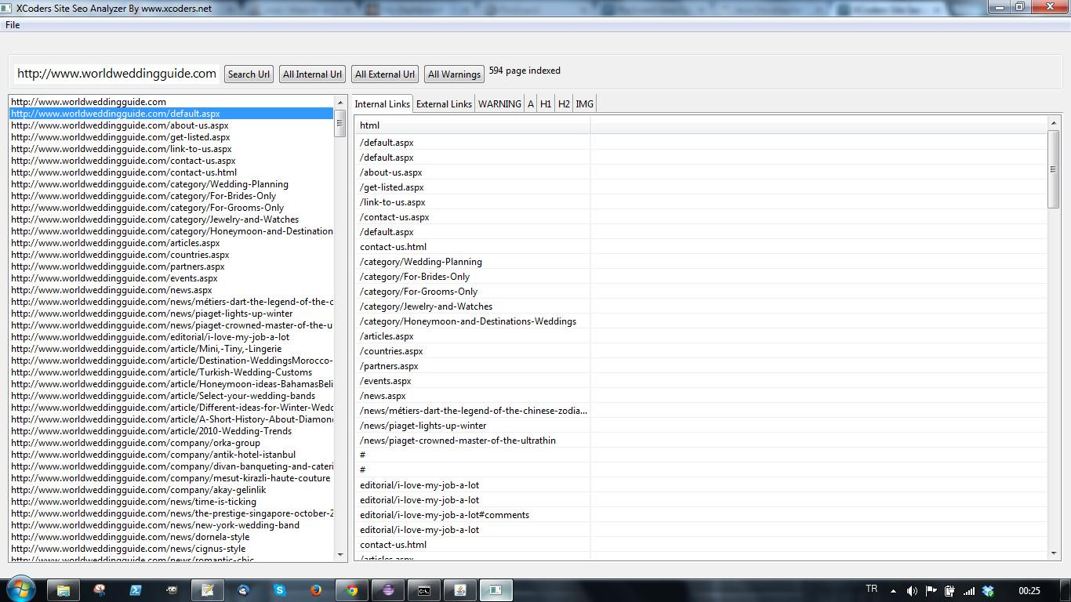Click down arrow of URL list scrollbar
The image size is (1071, 602).
pyautogui.click(x=340, y=555)
